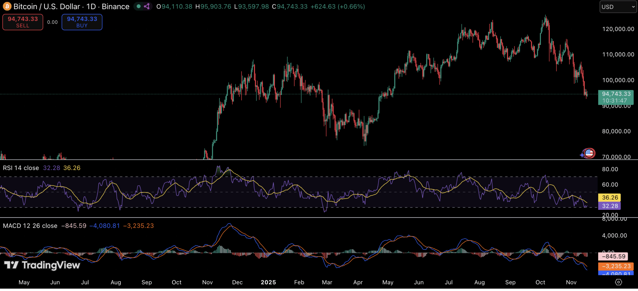Click the TradingView logo

point(42,265)
